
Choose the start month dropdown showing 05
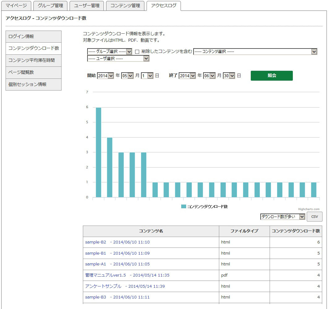[127, 76]
